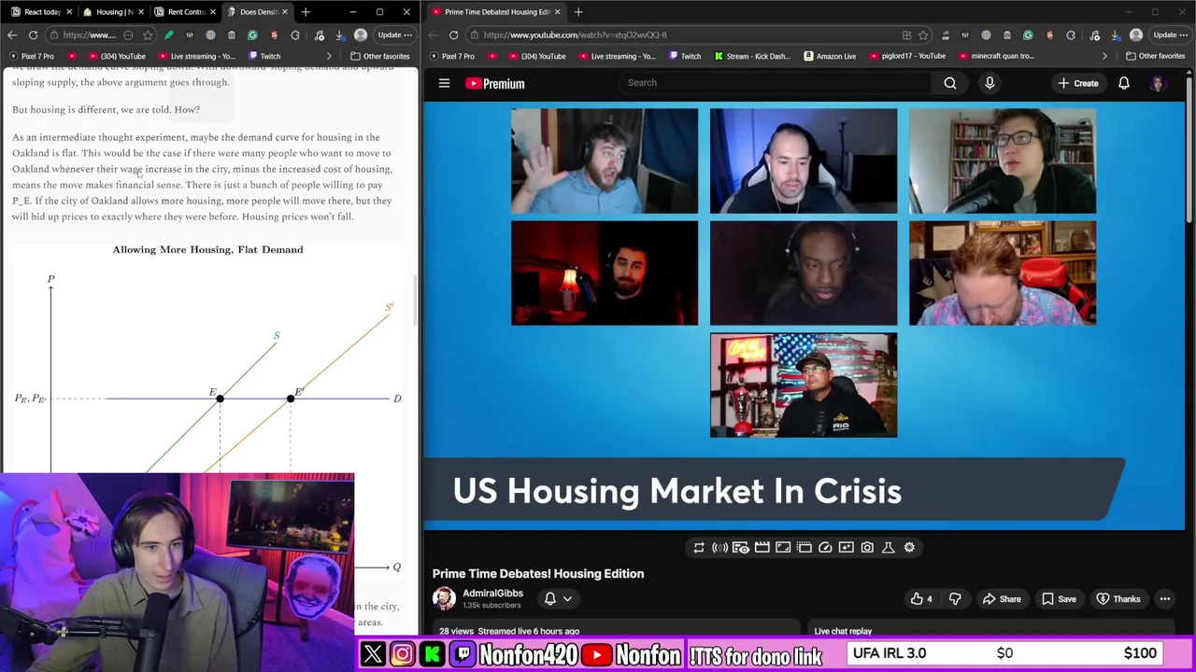Click the green pen extension icon in left window
The image size is (1196, 672).
169,35
